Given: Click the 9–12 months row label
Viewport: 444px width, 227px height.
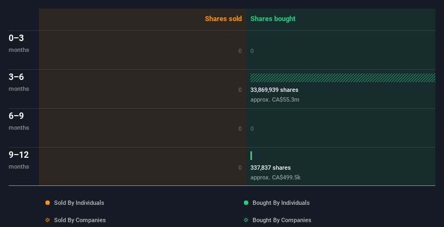Looking at the screenshot, I should [19, 160].
